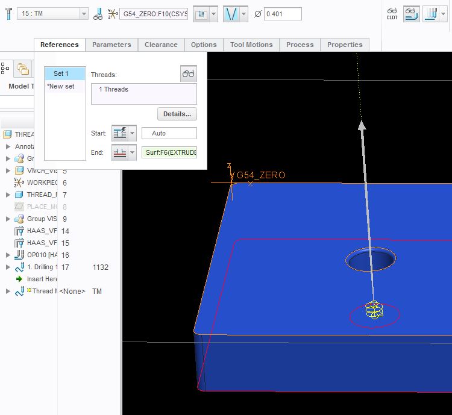
Task: Expand the VMCH_VIS tree node
Action: (8, 170)
